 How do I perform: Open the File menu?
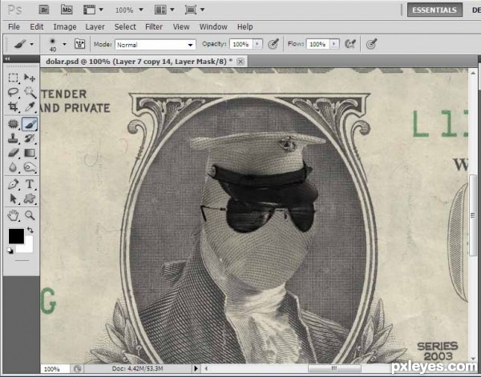(x=14, y=27)
